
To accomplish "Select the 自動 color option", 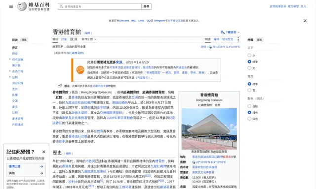I will click(x=249, y=106).
